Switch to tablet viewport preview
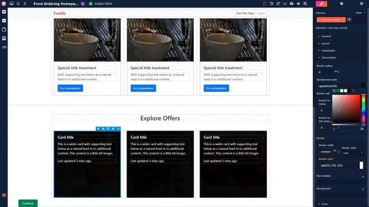Viewport: 369px width, 207px height. point(18,3)
